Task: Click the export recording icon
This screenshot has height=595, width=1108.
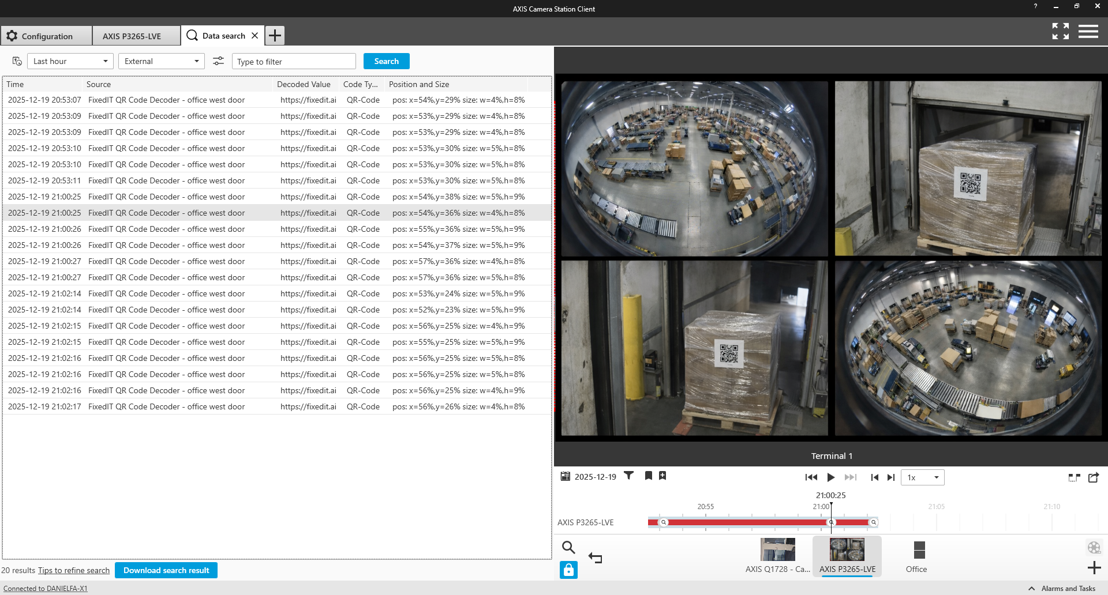Action: pos(1094,477)
